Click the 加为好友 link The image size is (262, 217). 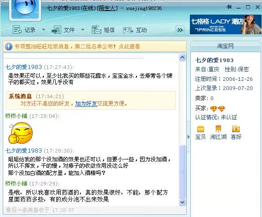point(86,104)
